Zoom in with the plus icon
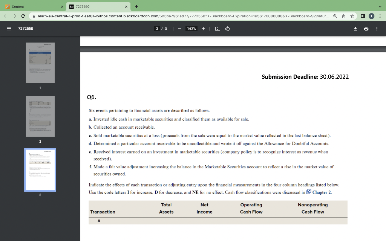Image resolution: width=386 pixels, height=241 pixels. coord(203,28)
